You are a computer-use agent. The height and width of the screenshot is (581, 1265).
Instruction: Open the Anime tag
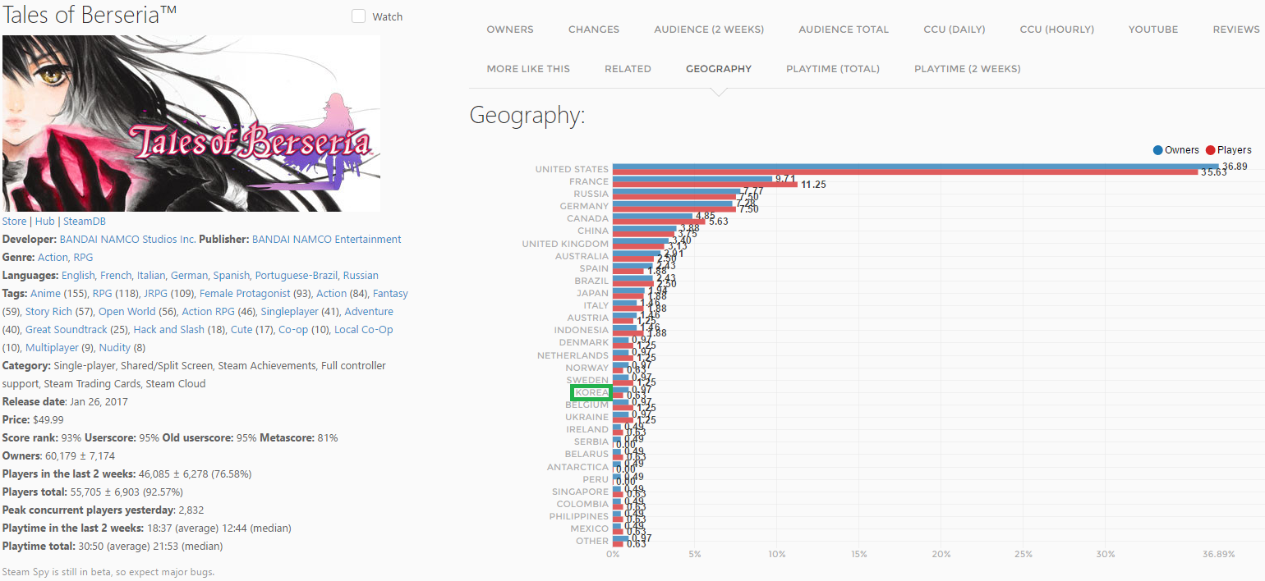(x=45, y=294)
